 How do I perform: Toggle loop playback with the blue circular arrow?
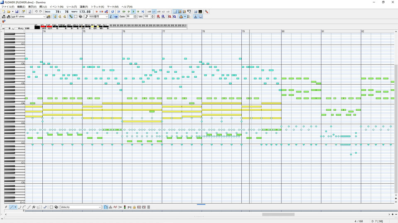pos(112,12)
